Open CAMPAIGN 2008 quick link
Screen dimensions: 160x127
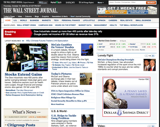45,25
